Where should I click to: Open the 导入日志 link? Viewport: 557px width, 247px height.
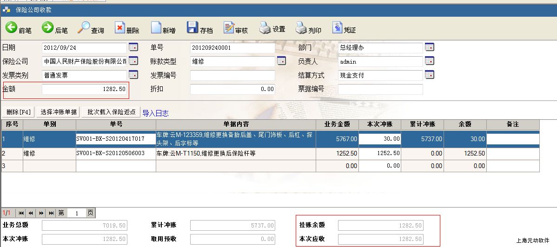[x=155, y=113]
